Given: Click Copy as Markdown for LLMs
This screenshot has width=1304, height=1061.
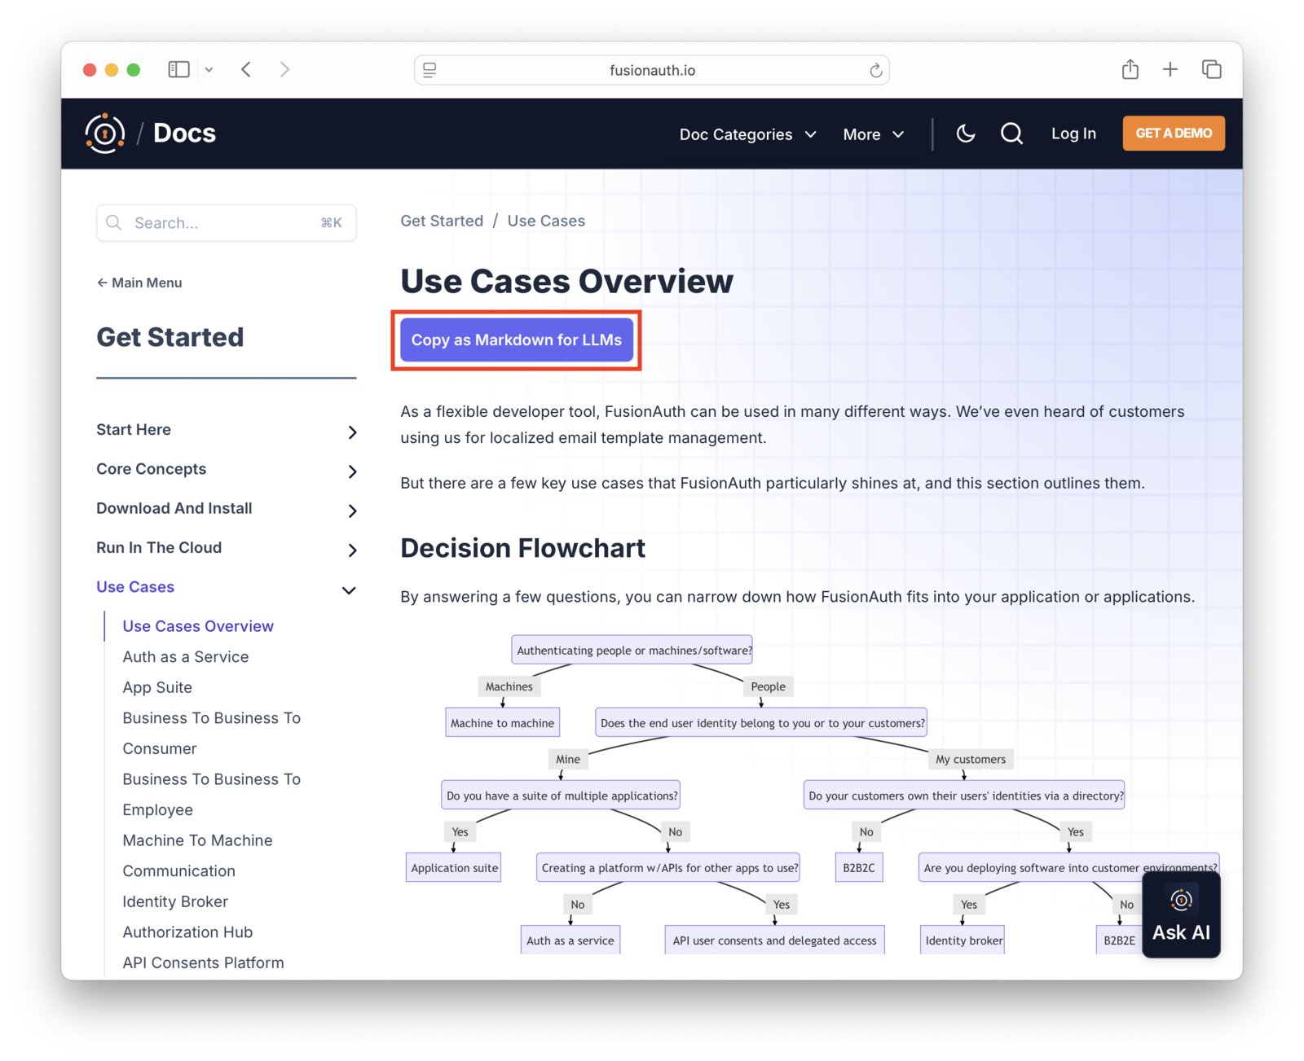Looking at the screenshot, I should tap(516, 340).
